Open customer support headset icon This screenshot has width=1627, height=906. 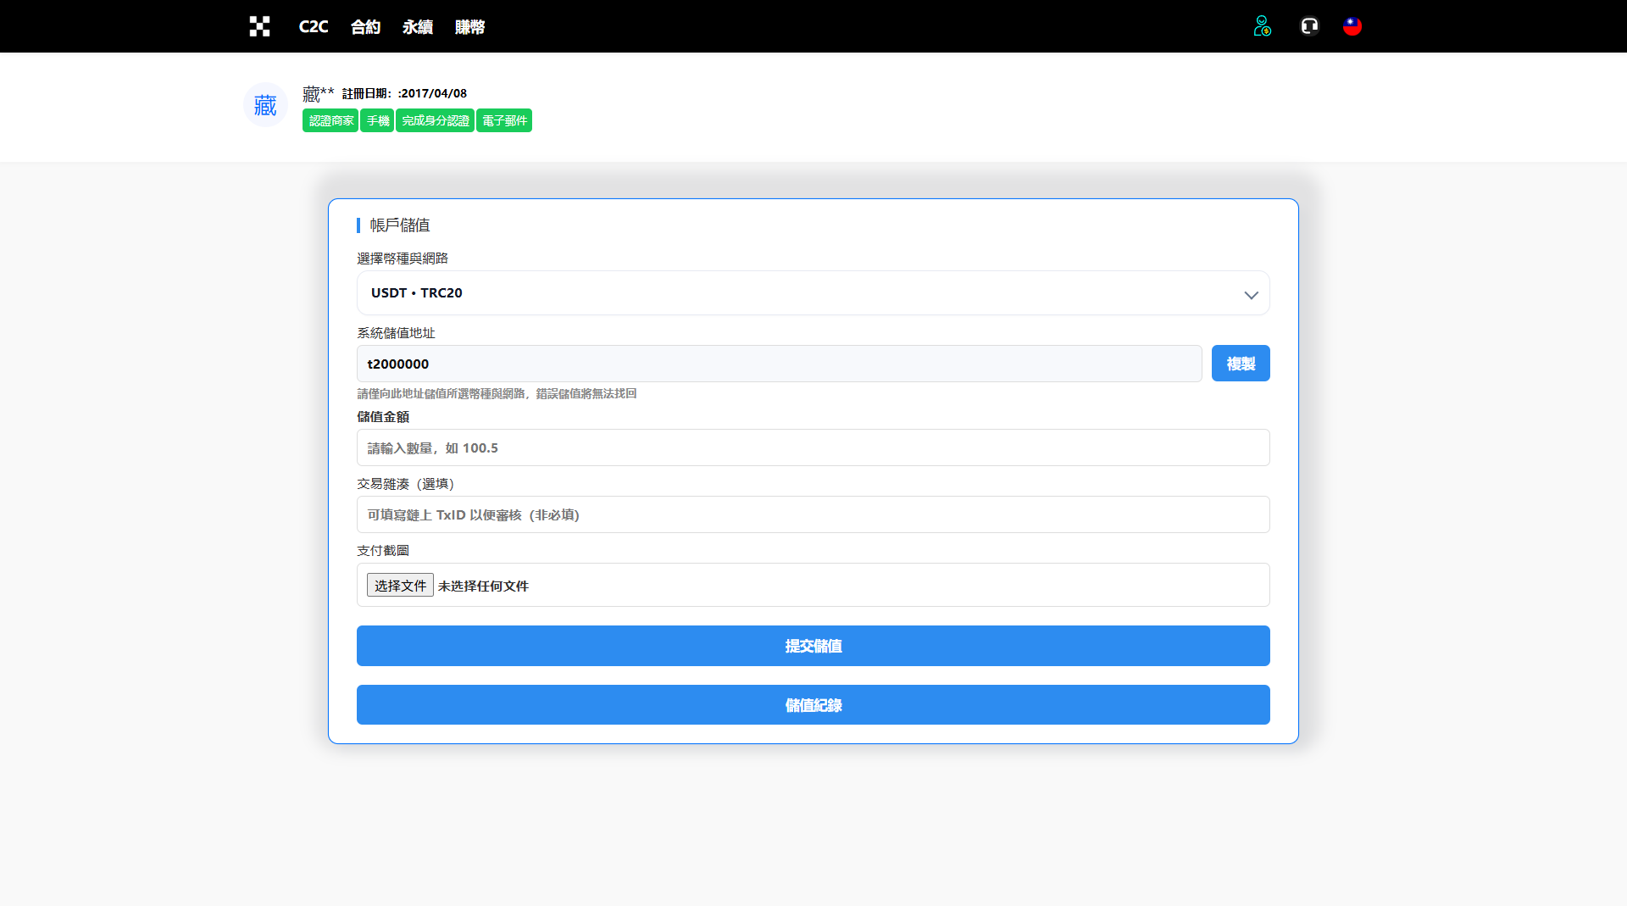1309,26
